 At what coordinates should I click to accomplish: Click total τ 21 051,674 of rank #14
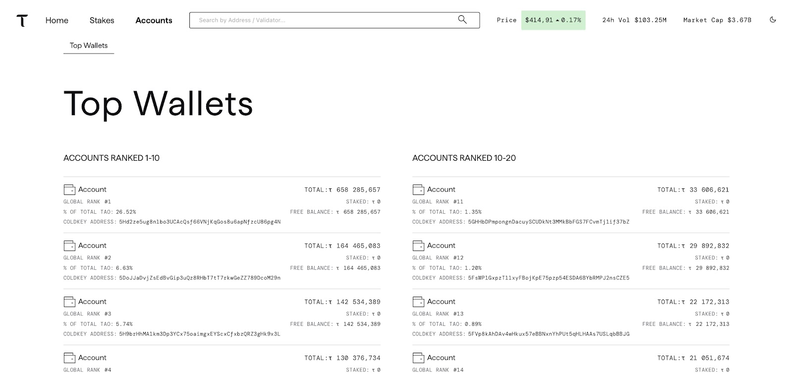pyautogui.click(x=693, y=358)
